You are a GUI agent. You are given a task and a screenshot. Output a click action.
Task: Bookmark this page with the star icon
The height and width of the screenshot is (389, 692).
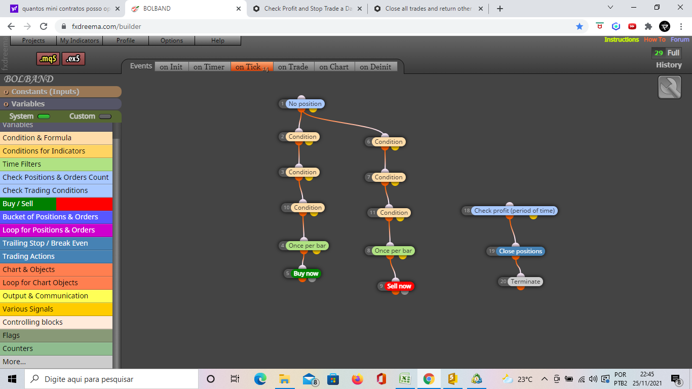[x=580, y=26]
